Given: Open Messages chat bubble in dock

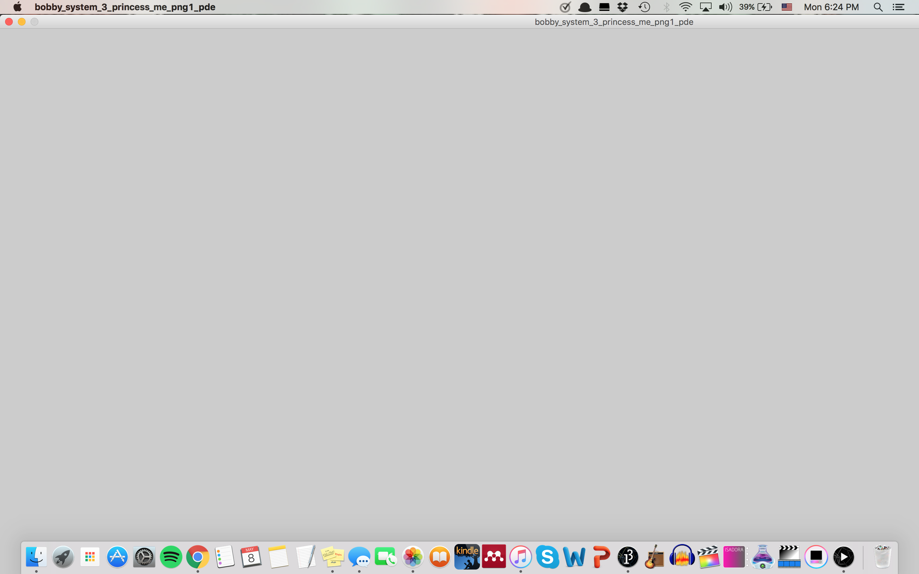Looking at the screenshot, I should (359, 557).
